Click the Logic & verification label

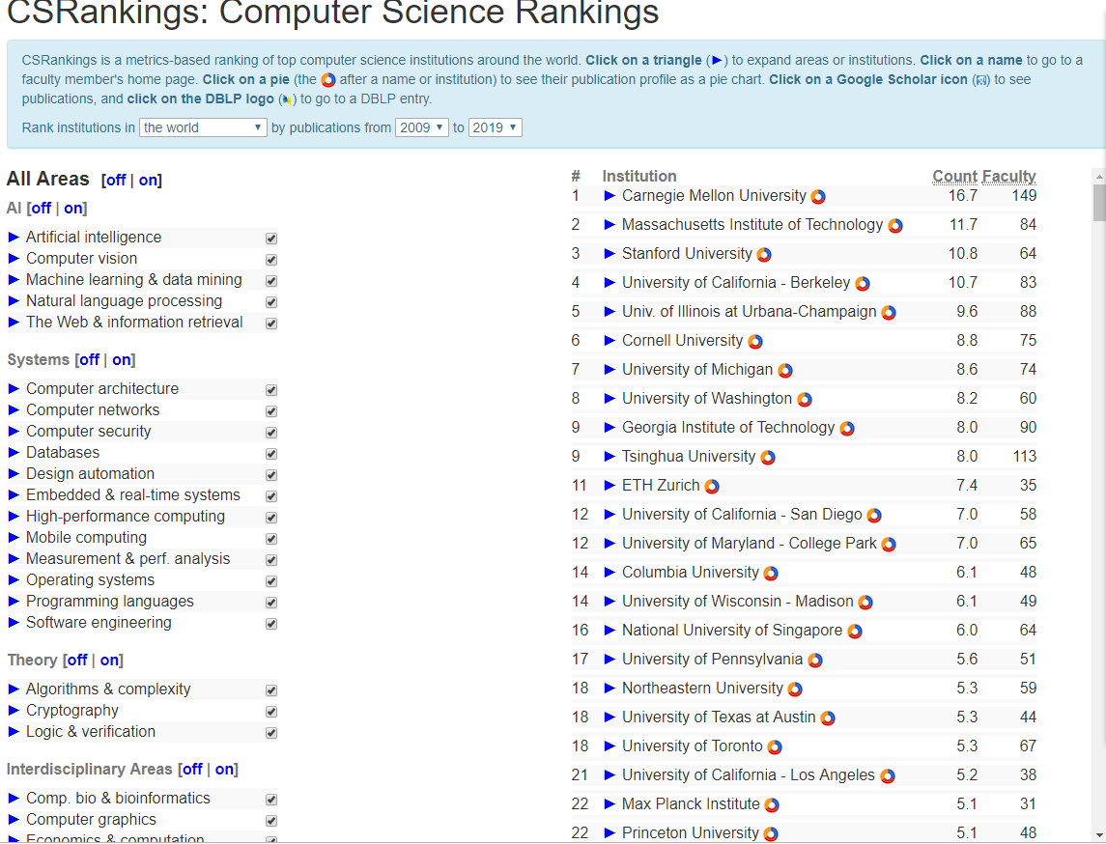tap(91, 732)
